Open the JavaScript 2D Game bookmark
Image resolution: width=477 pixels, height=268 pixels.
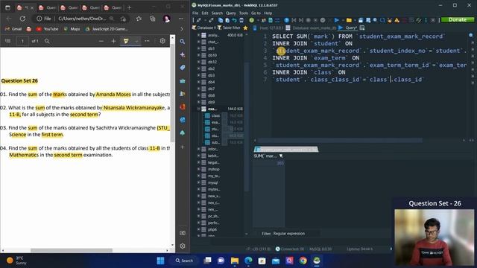(x=107, y=29)
